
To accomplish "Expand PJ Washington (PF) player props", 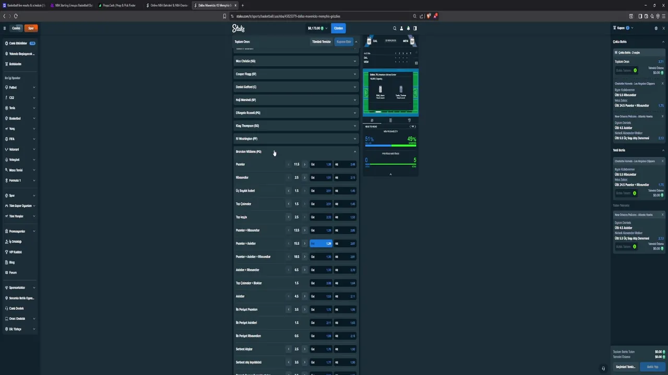I will [x=296, y=139].
